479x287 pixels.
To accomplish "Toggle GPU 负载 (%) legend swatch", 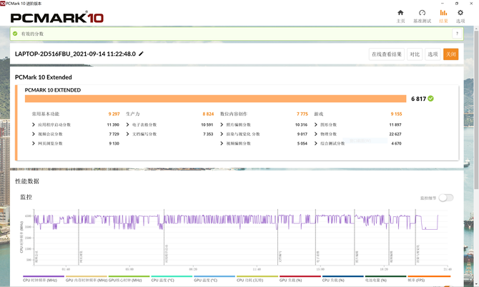I will [300, 276].
